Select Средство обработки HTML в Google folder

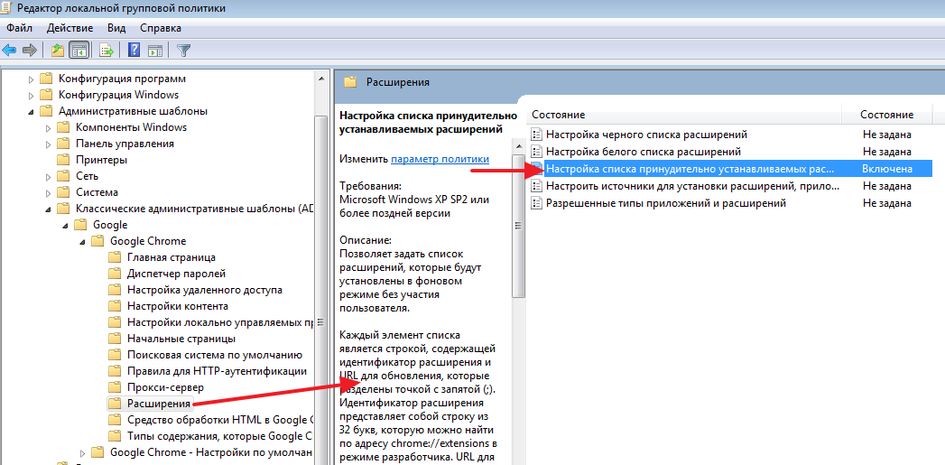point(220,420)
